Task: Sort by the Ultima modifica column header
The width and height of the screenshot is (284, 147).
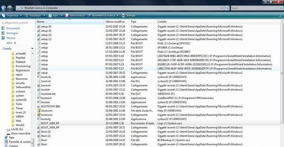Action: (117, 22)
